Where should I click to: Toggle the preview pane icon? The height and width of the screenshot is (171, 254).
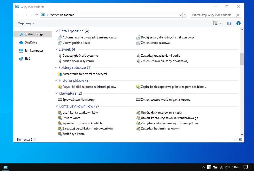coord(229,23)
